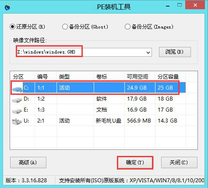
Task: Click the 可用空间 column header
Action: [137, 76]
